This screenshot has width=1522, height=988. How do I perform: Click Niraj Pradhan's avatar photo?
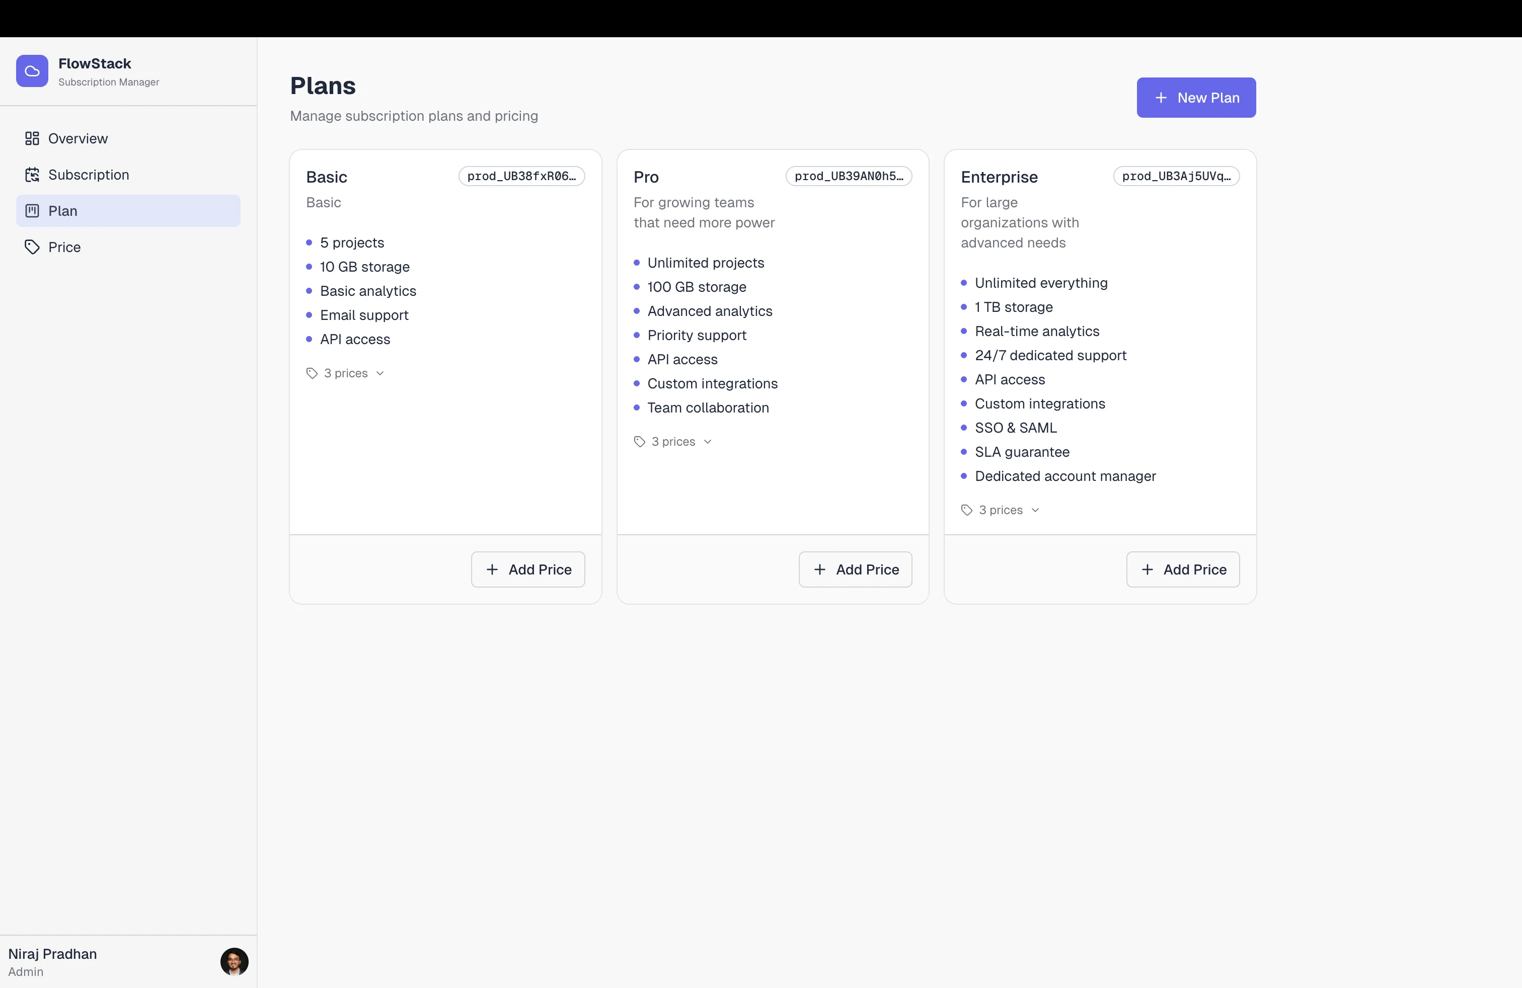pyautogui.click(x=234, y=961)
